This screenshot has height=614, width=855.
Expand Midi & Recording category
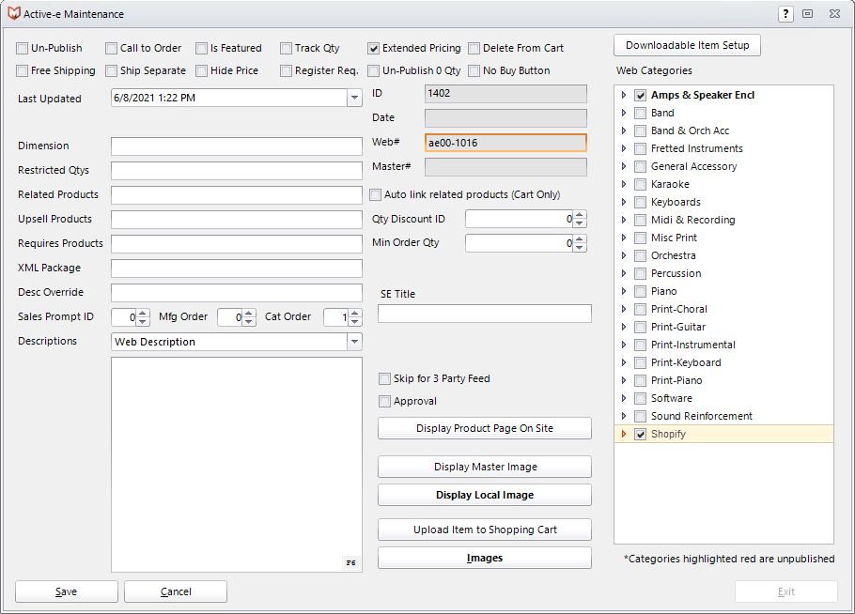(624, 220)
